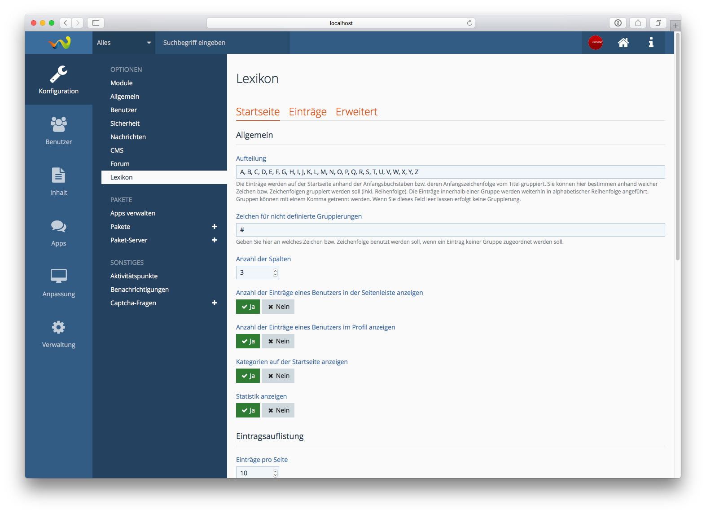
Task: Click the info icon in header
Action: pyautogui.click(x=651, y=43)
